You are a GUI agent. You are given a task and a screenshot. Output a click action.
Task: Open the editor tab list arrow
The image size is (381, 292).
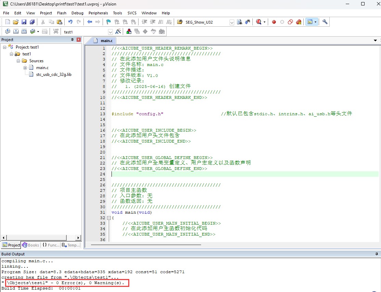pos(375,40)
